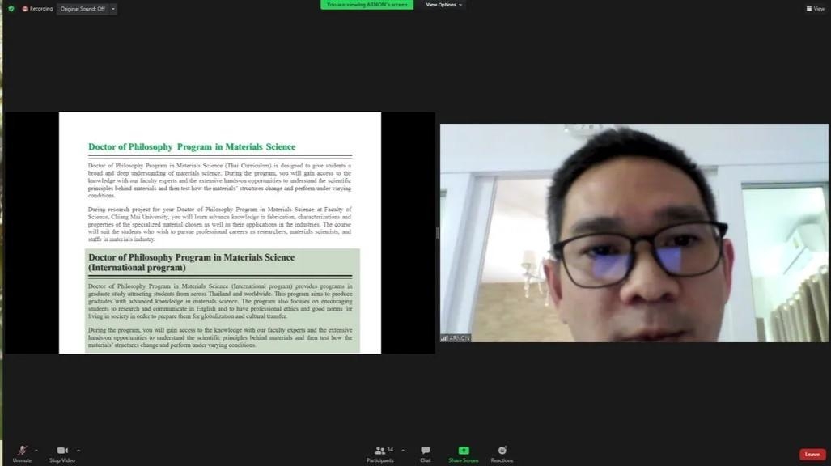Open the Chat panel

(x=425, y=453)
